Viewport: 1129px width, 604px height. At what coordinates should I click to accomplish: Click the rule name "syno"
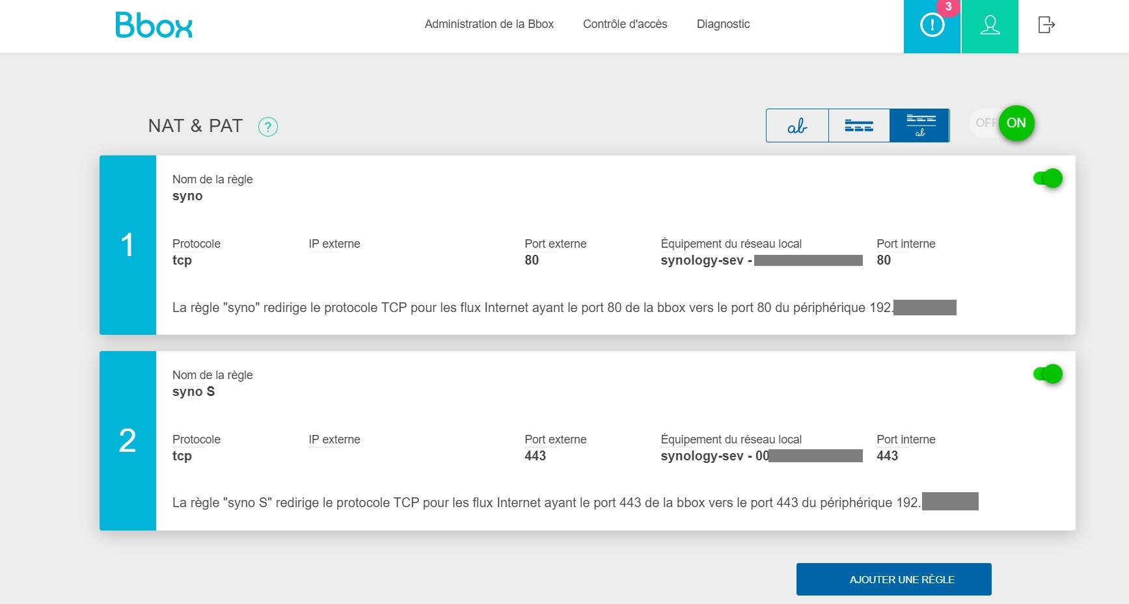[x=187, y=196]
